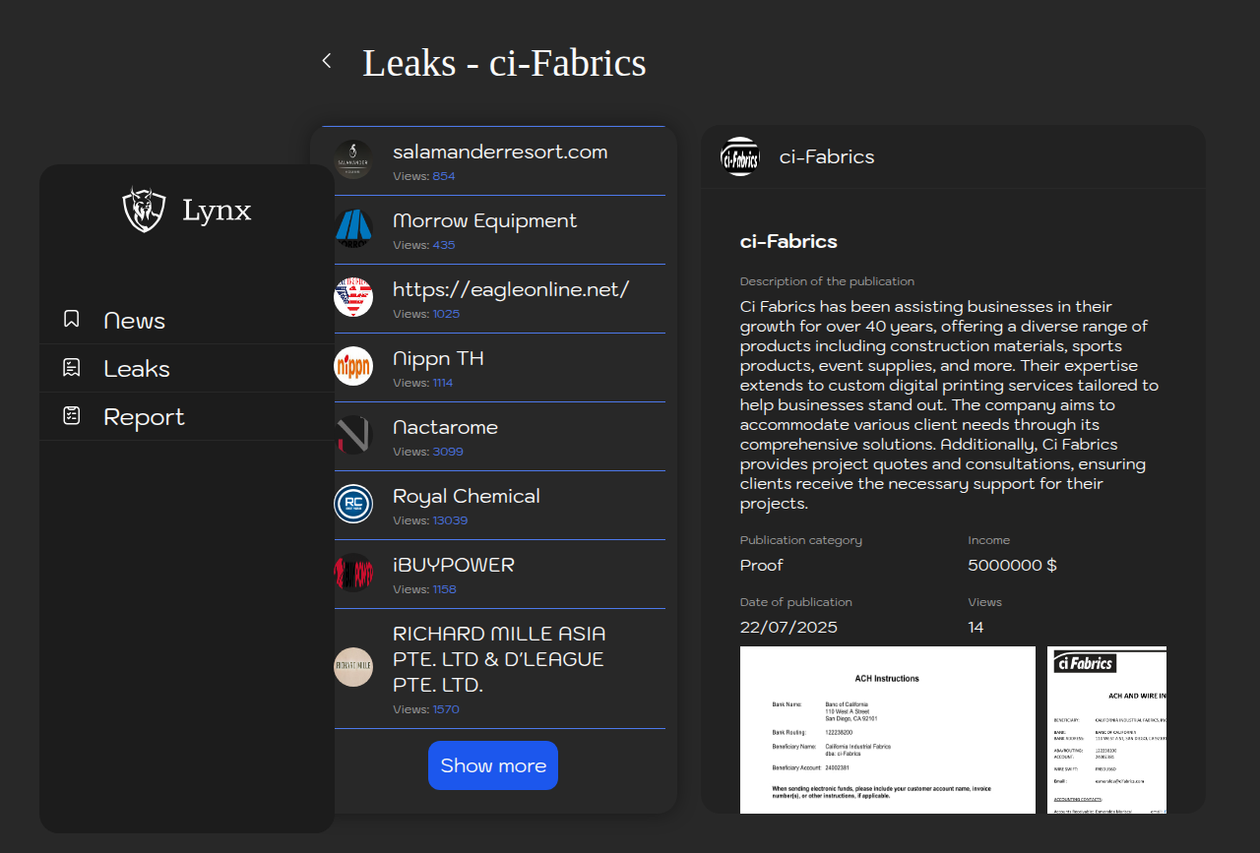Click the '22/07/2025' date value
Screen dimensions: 1260x853
[788, 627]
